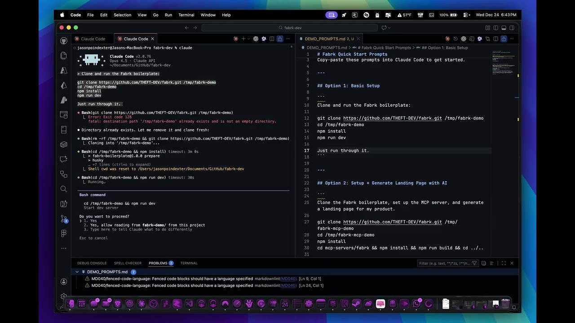Close the active Claude Code tab
This screenshot has width=575, height=323.
(x=153, y=39)
